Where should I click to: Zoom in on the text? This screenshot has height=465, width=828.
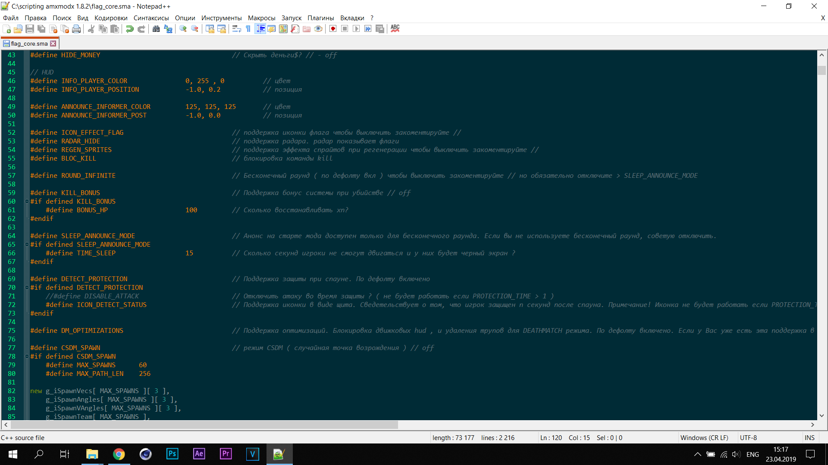183,29
